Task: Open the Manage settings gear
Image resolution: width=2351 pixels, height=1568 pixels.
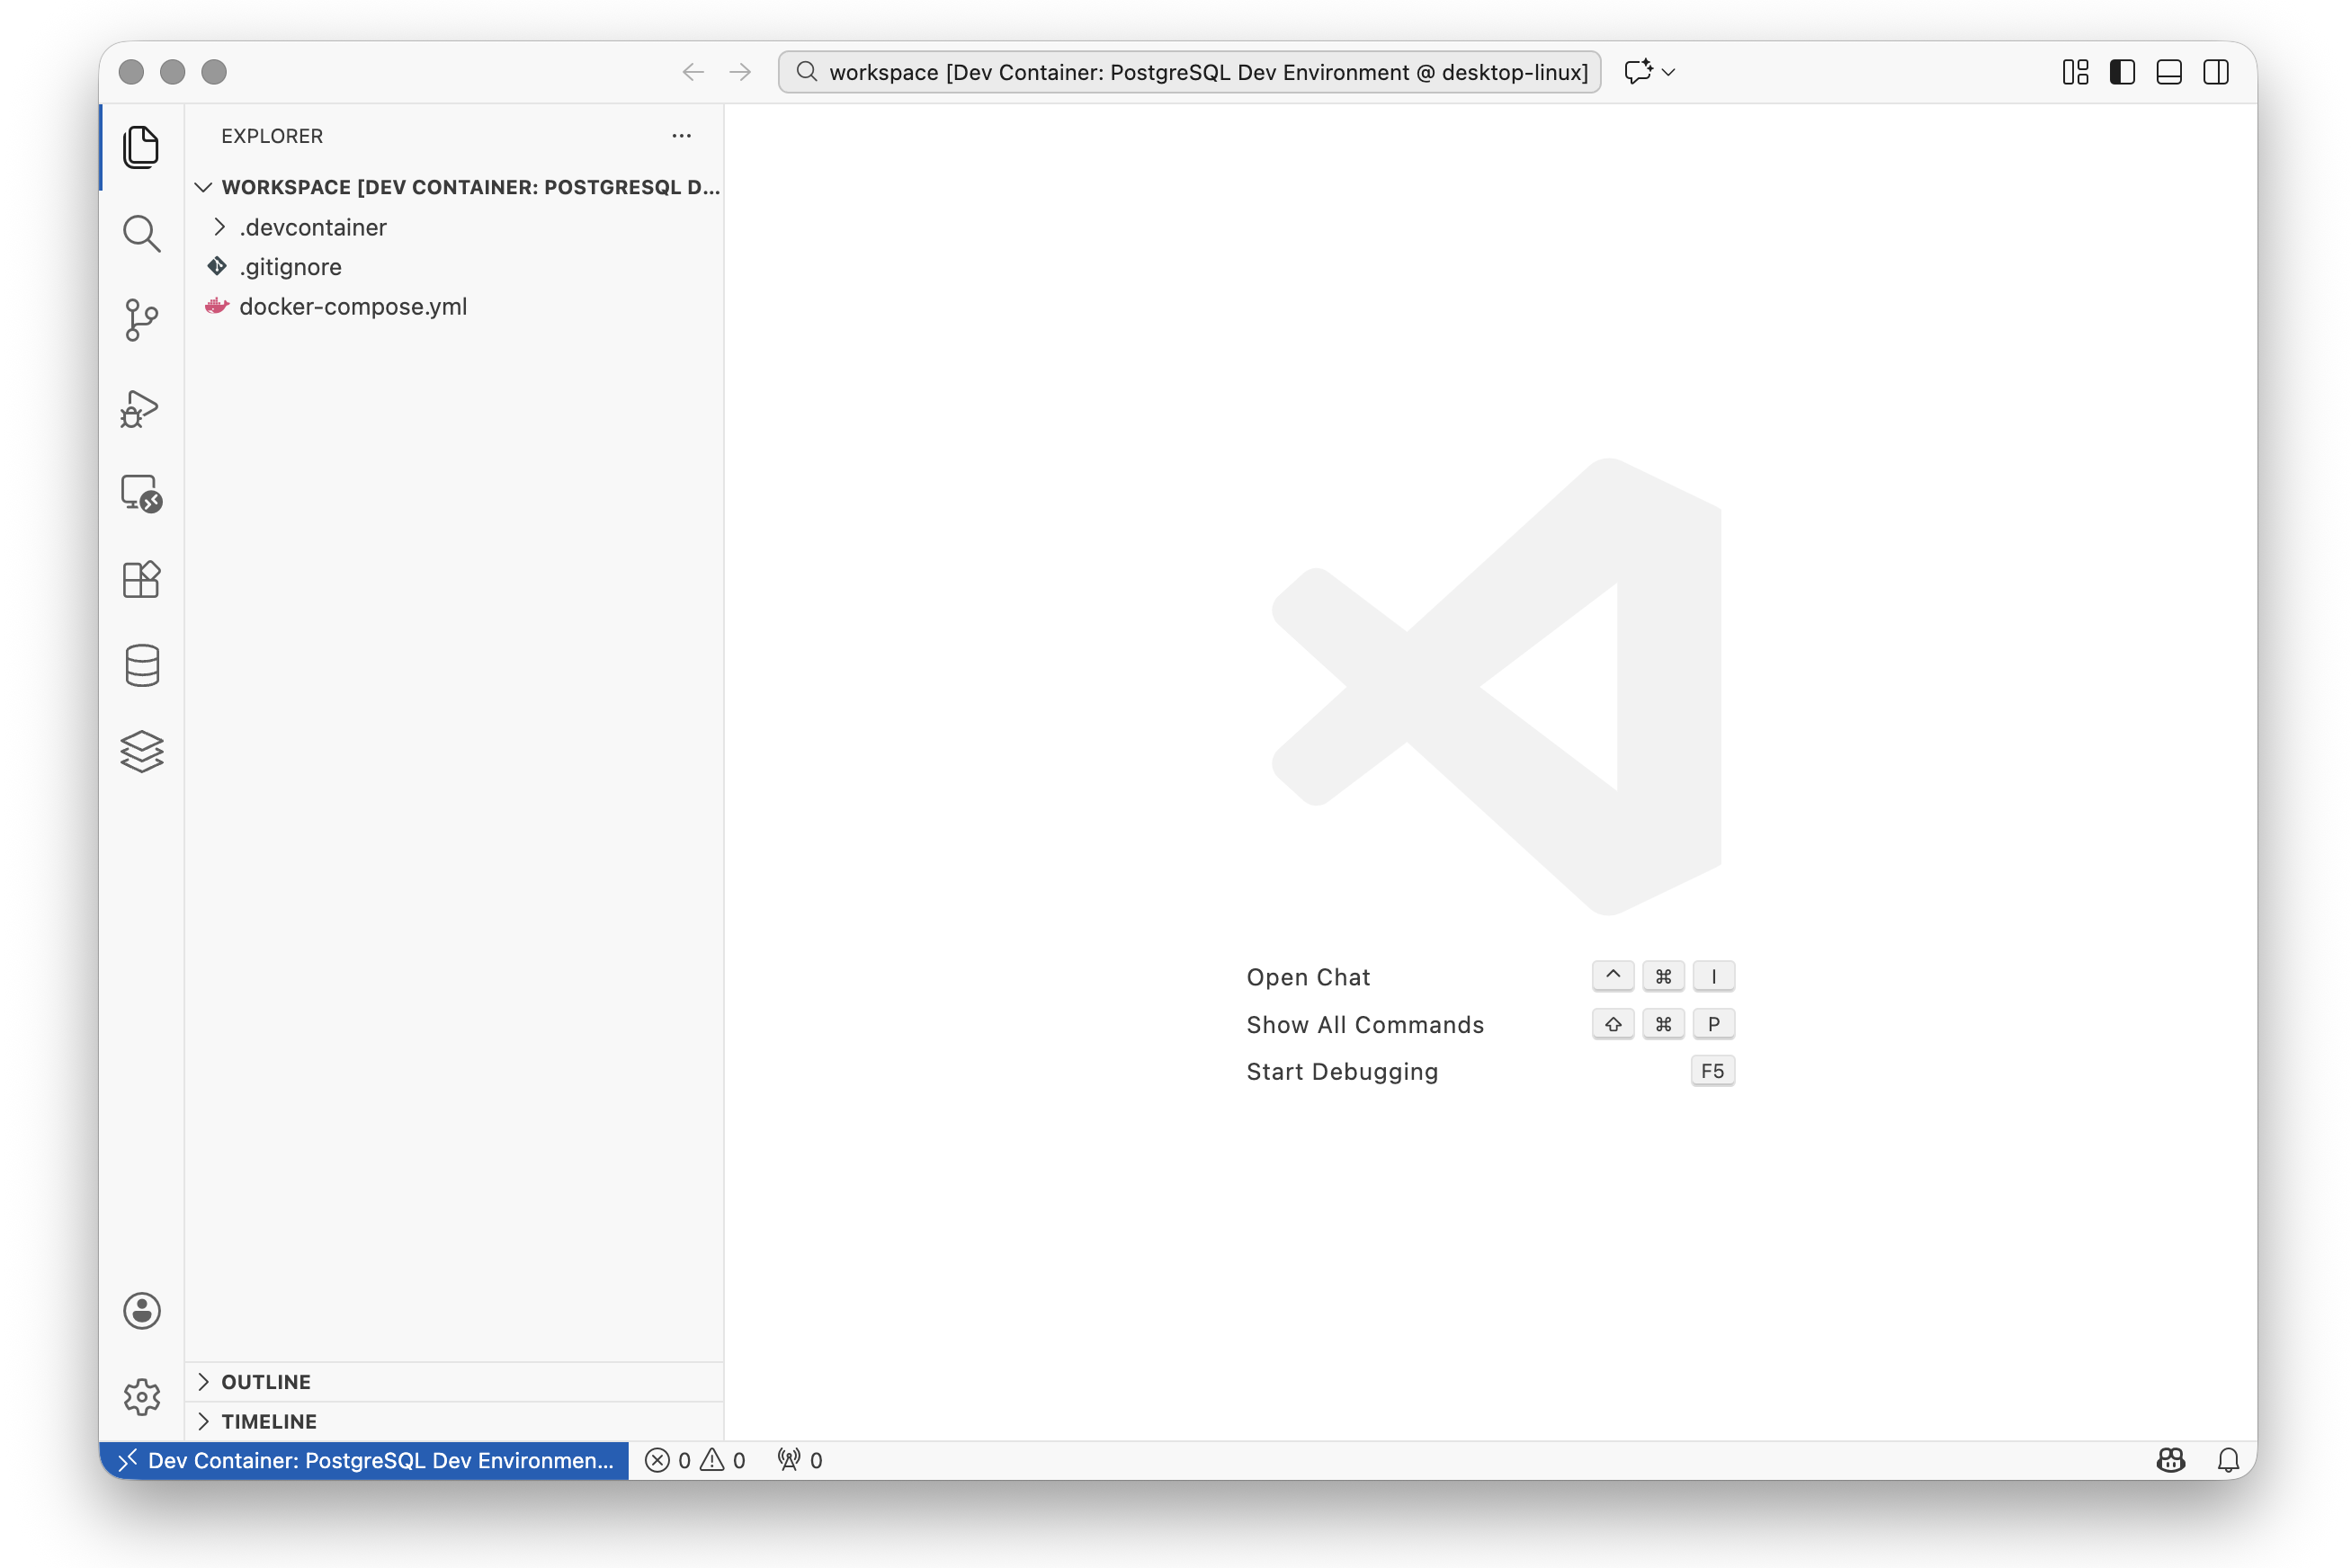Action: pos(141,1397)
